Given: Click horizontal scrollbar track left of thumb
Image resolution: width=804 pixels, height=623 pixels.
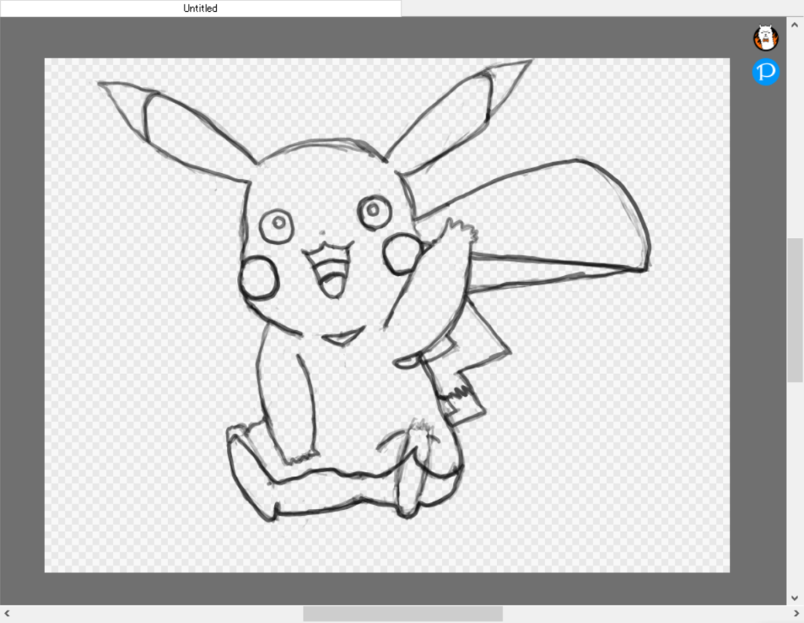Looking at the screenshot, I should pyautogui.click(x=157, y=613).
